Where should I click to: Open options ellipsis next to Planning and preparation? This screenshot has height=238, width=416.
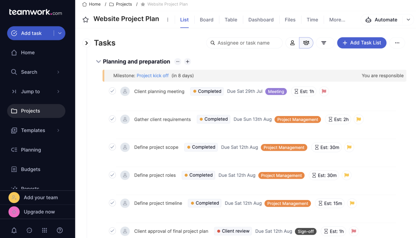178,62
